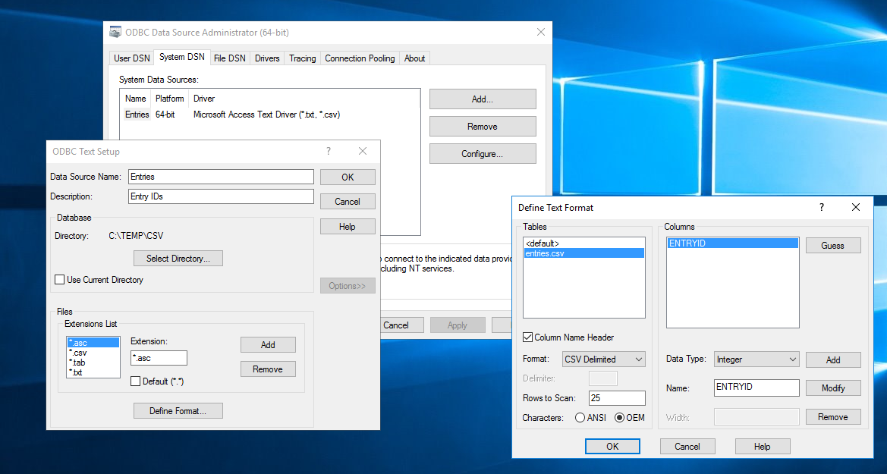Click the help question mark in ODBC Text Setup
This screenshot has height=474, width=887.
pos(328,151)
